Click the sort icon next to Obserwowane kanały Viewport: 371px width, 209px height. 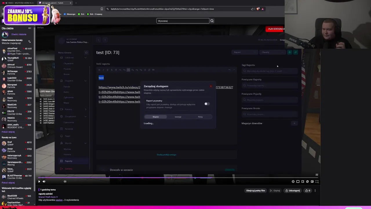29,42
